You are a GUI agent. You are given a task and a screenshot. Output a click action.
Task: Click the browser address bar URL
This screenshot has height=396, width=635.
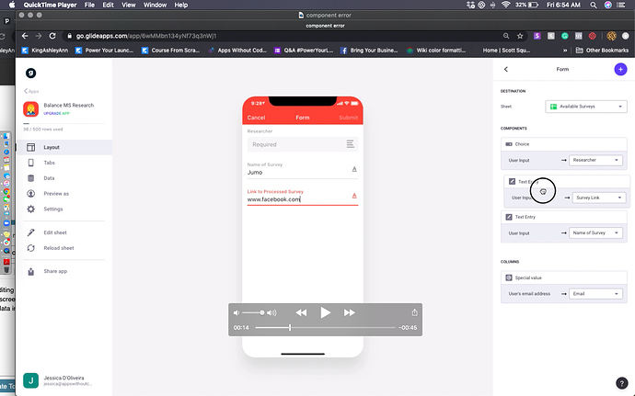pos(146,36)
